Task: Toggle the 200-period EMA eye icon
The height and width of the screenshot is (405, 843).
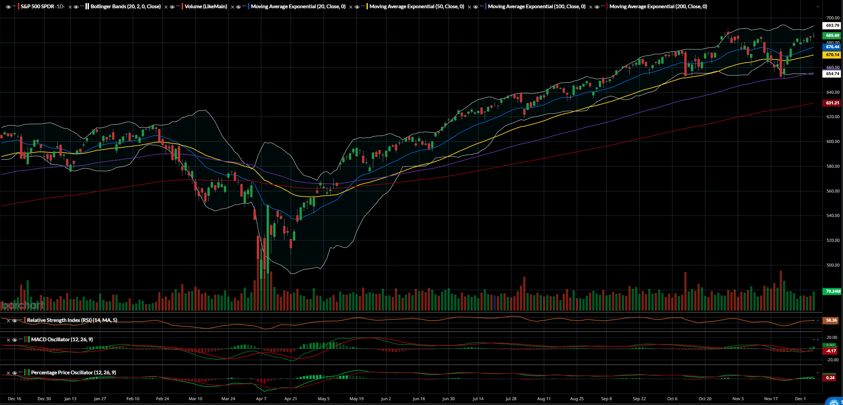Action: click(x=597, y=7)
